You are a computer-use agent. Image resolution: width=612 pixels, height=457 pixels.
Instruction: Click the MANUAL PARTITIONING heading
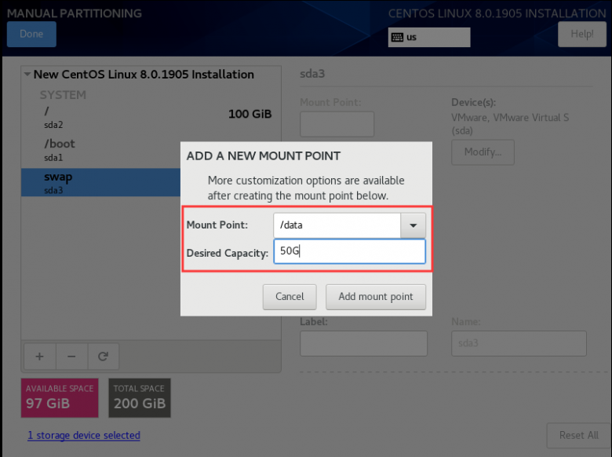[75, 13]
